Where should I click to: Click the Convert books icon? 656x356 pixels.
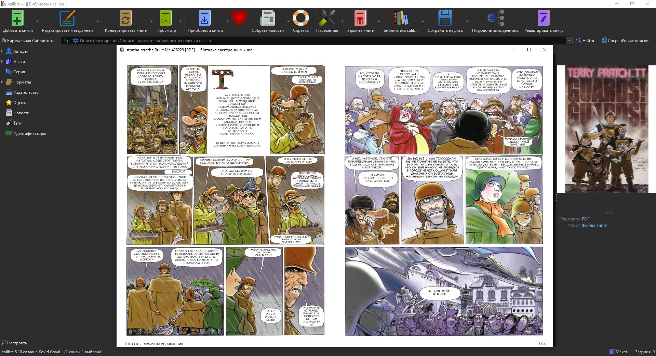point(126,18)
